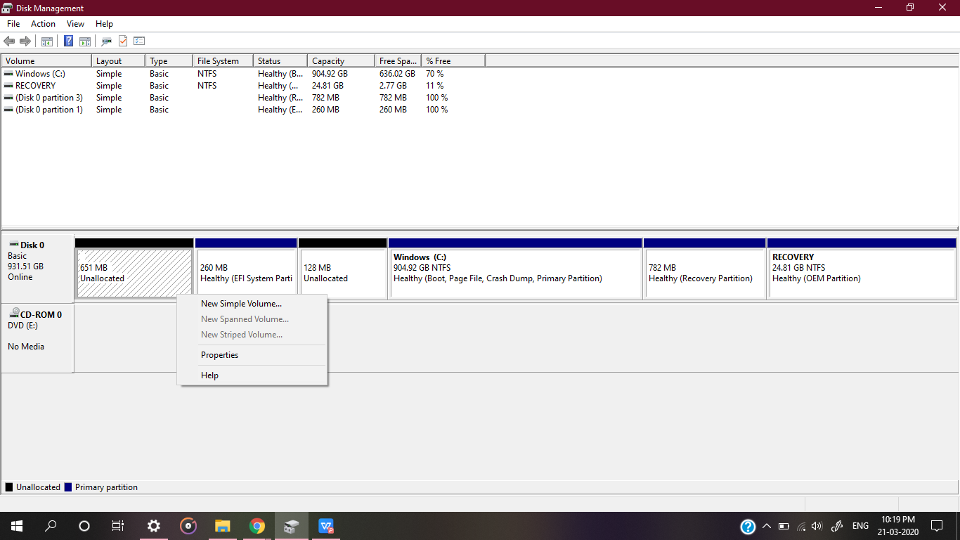Open Windows Settings from the taskbar
This screenshot has height=540, width=960.
(153, 525)
